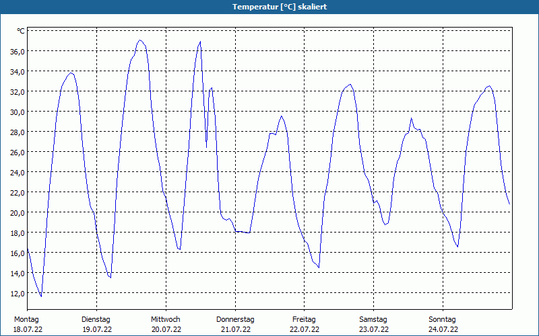The height and width of the screenshot is (336, 539).
Task: Click the Sonntag day label
Action: (x=442, y=320)
